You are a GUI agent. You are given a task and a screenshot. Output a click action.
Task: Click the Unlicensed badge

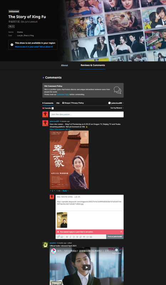click(x=14, y=11)
